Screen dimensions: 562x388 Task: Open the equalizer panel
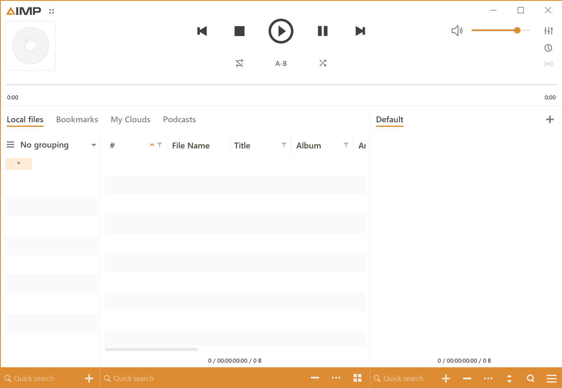coord(548,30)
